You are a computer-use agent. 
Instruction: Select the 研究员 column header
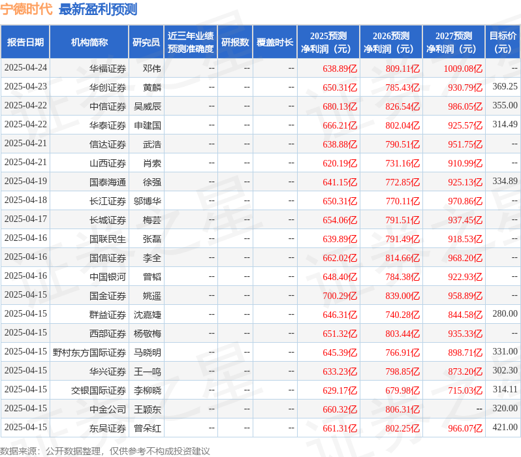coord(146,42)
